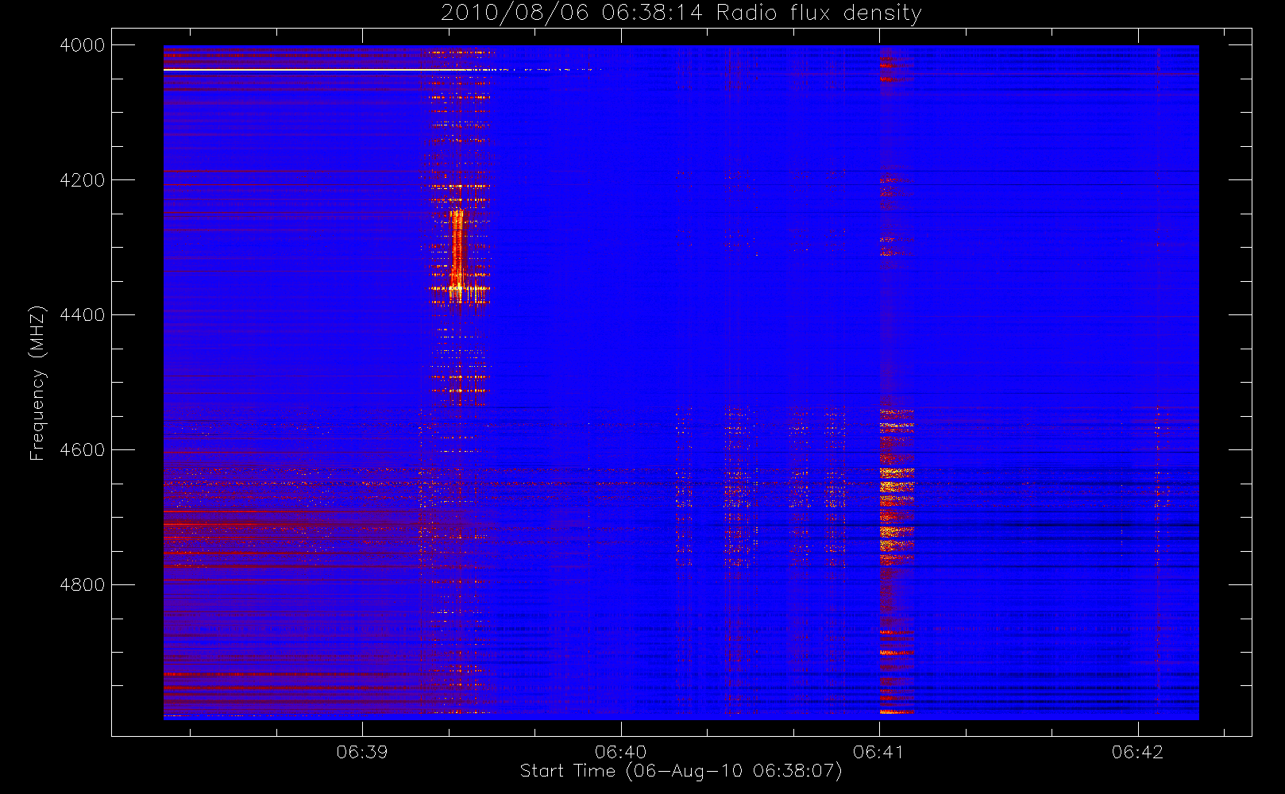Click the 4600 frequency tick label
The image size is (1285, 794).
tap(83, 450)
